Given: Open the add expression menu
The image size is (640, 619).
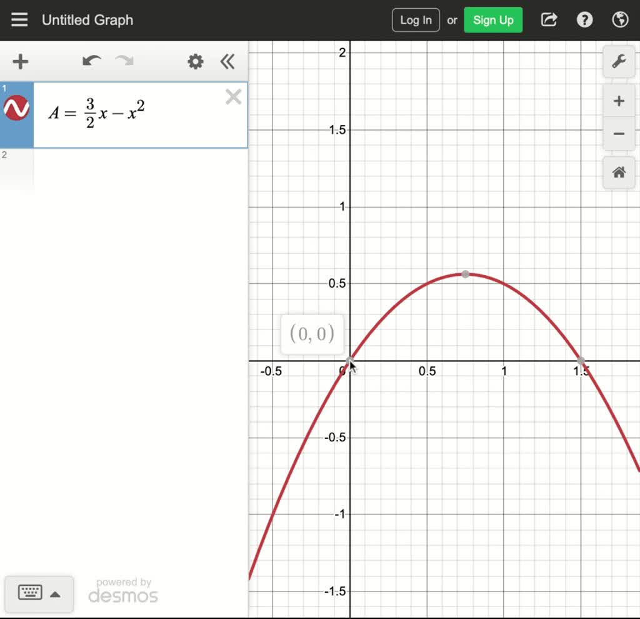Looking at the screenshot, I should (21, 61).
